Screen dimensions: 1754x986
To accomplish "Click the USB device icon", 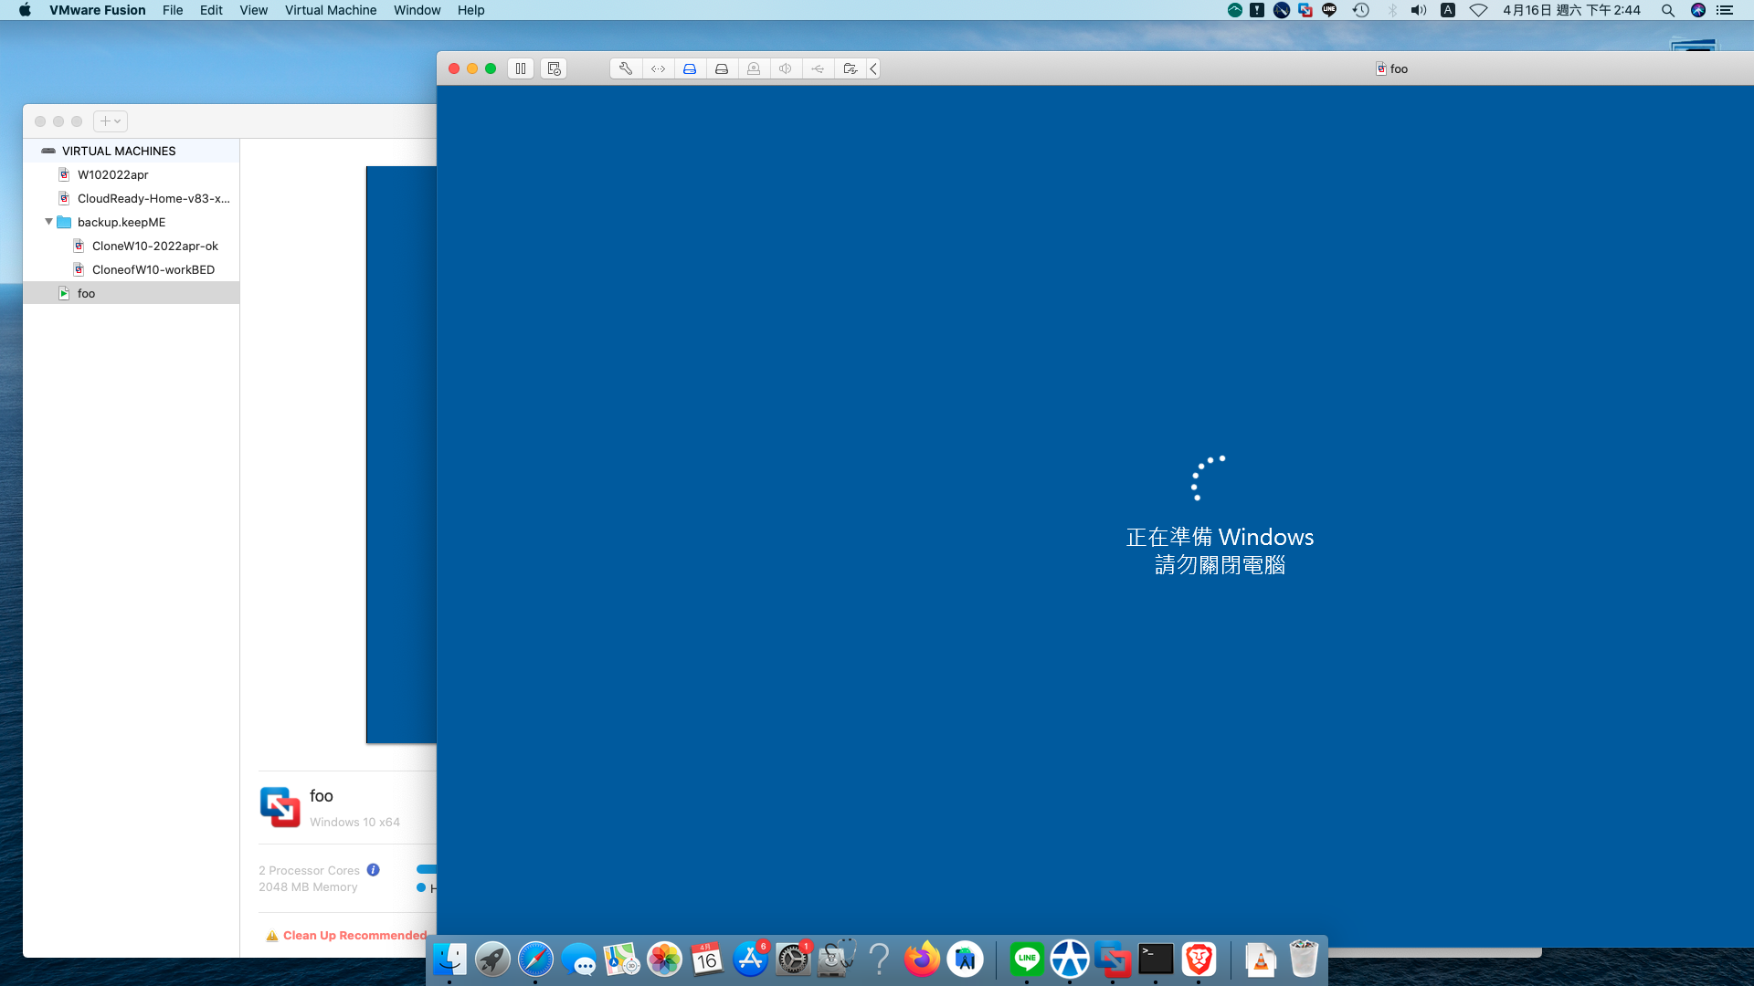I will (818, 68).
